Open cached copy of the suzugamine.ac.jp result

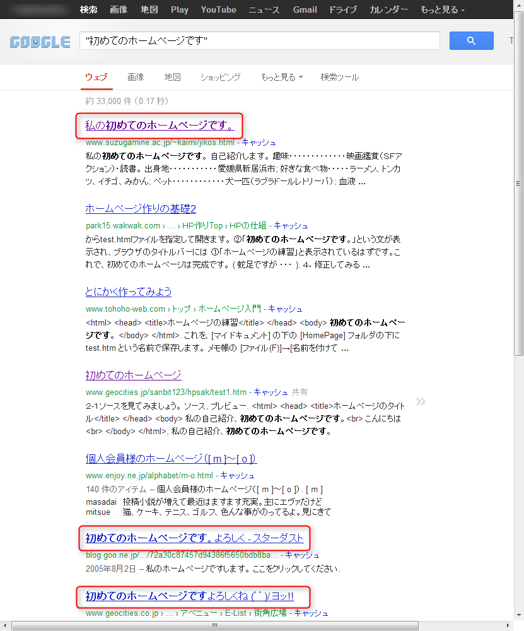259,143
